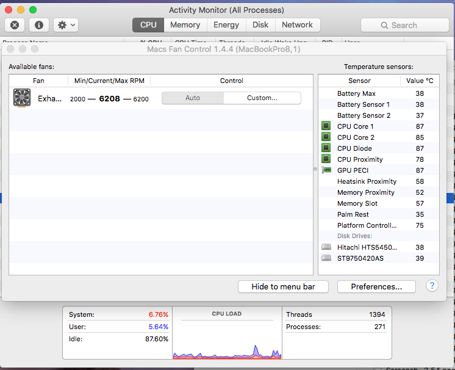This screenshot has width=455, height=370.
Task: Open the process Info (i) toolbar icon
Action: (x=39, y=25)
